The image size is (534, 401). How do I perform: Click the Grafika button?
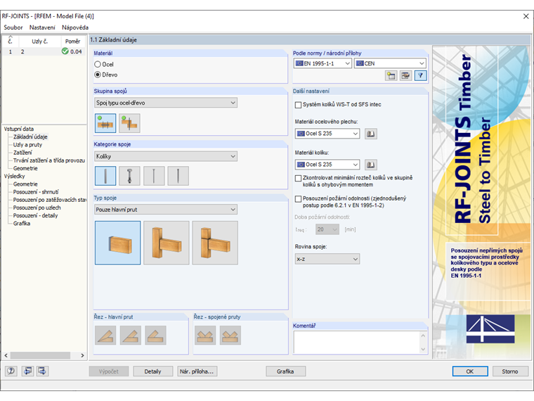[x=285, y=371]
